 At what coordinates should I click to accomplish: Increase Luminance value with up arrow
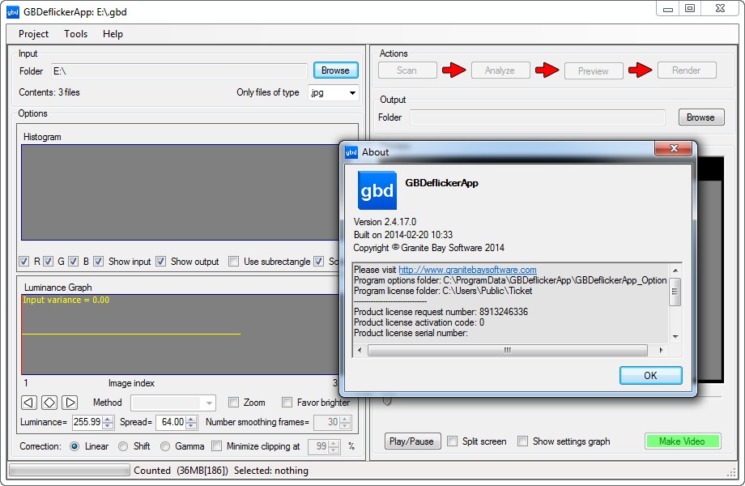[109, 419]
